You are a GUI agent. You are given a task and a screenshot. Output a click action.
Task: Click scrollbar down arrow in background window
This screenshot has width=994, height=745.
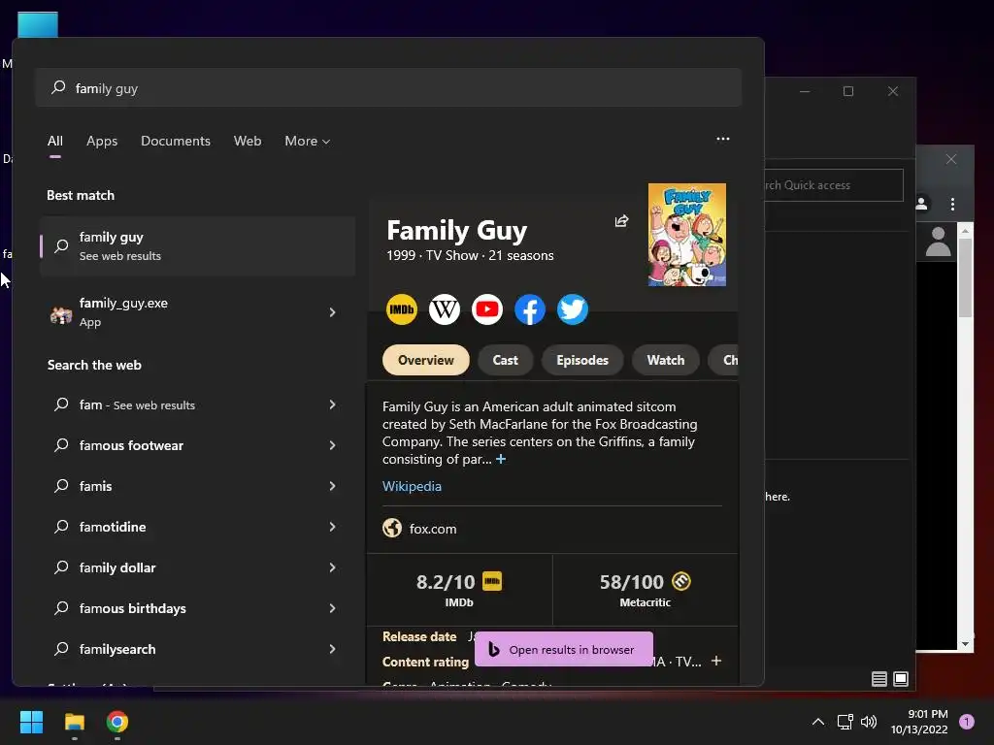point(965,644)
